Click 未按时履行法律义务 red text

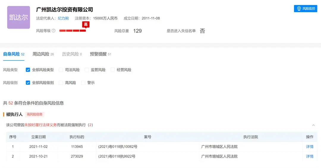[40, 125]
